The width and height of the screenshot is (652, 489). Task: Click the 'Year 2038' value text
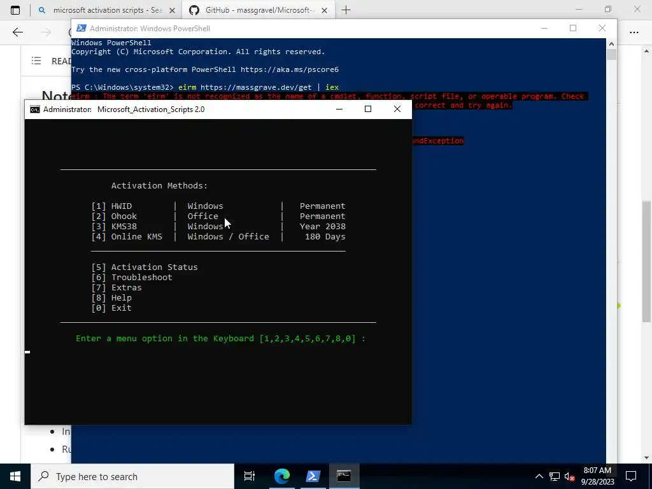click(x=323, y=226)
